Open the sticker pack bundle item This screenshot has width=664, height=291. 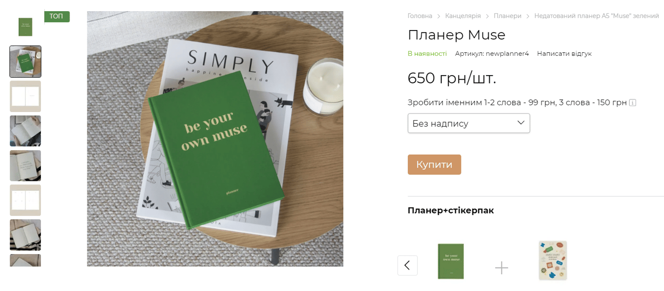[553, 260]
